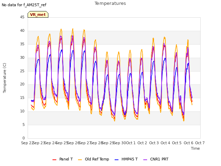Viewport: 221px width, 166px height.
Task: Click the Oct 5 x-axis label
Action: (x=177, y=143)
